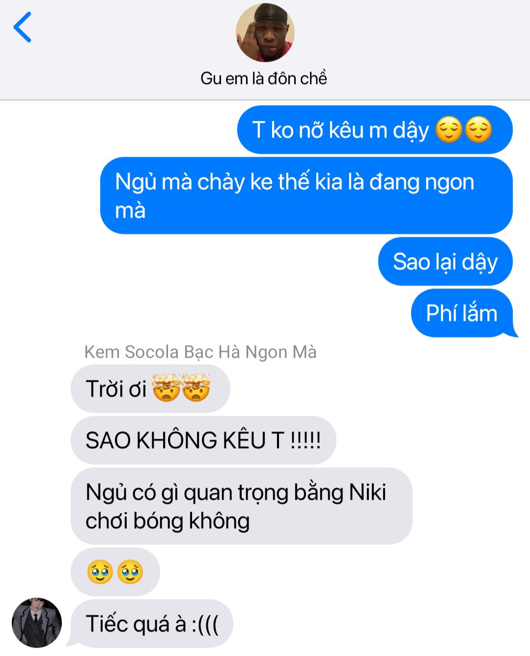Tap the second relieved face emoji
Image resolution: width=530 pixels, height=656 pixels.
(478, 130)
